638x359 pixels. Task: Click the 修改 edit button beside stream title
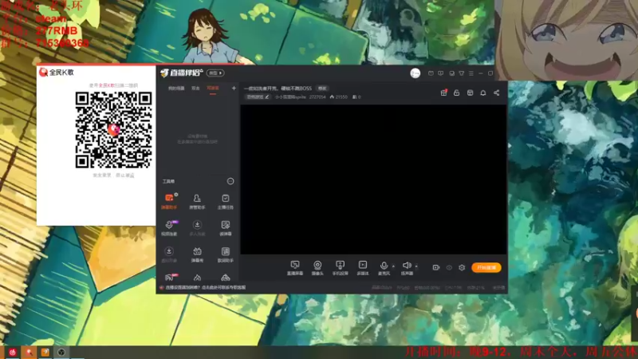pyautogui.click(x=322, y=89)
